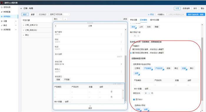
Task: Toggle 产品名称 field chip
Action: [159, 68]
